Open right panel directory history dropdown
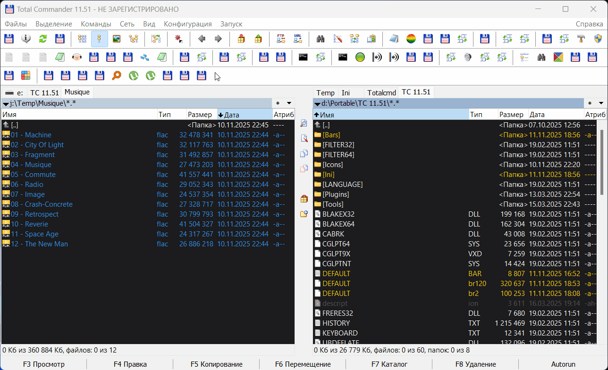The image size is (608, 370). [601, 103]
